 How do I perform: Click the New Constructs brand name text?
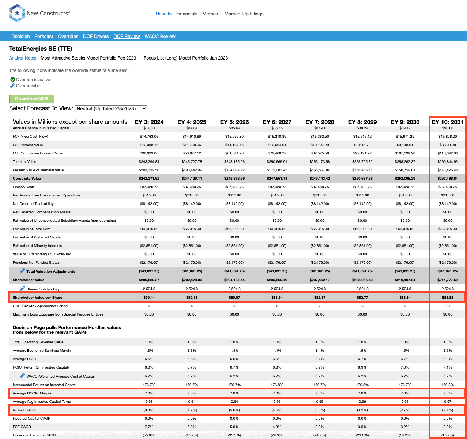pos(48,13)
